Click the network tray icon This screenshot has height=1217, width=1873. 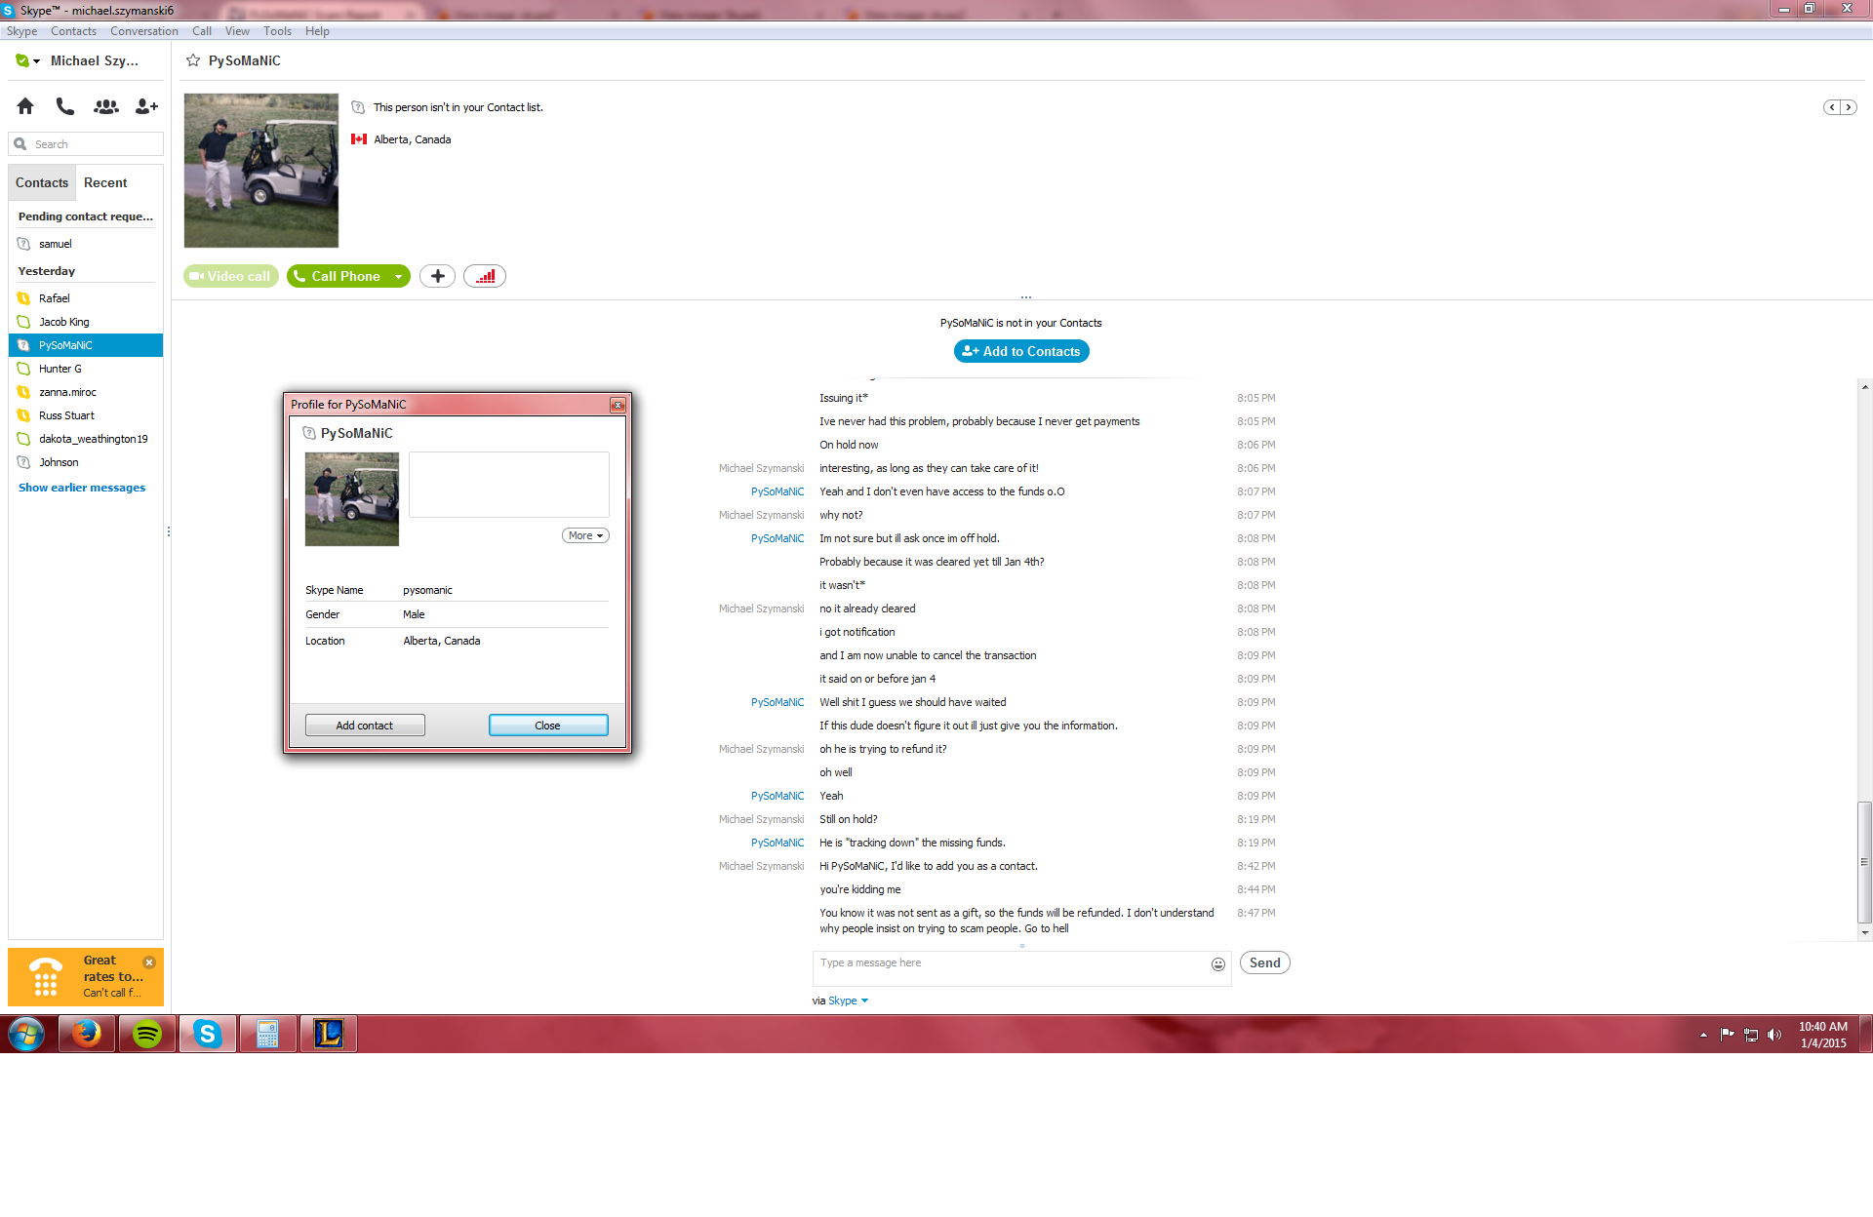1751,1036
